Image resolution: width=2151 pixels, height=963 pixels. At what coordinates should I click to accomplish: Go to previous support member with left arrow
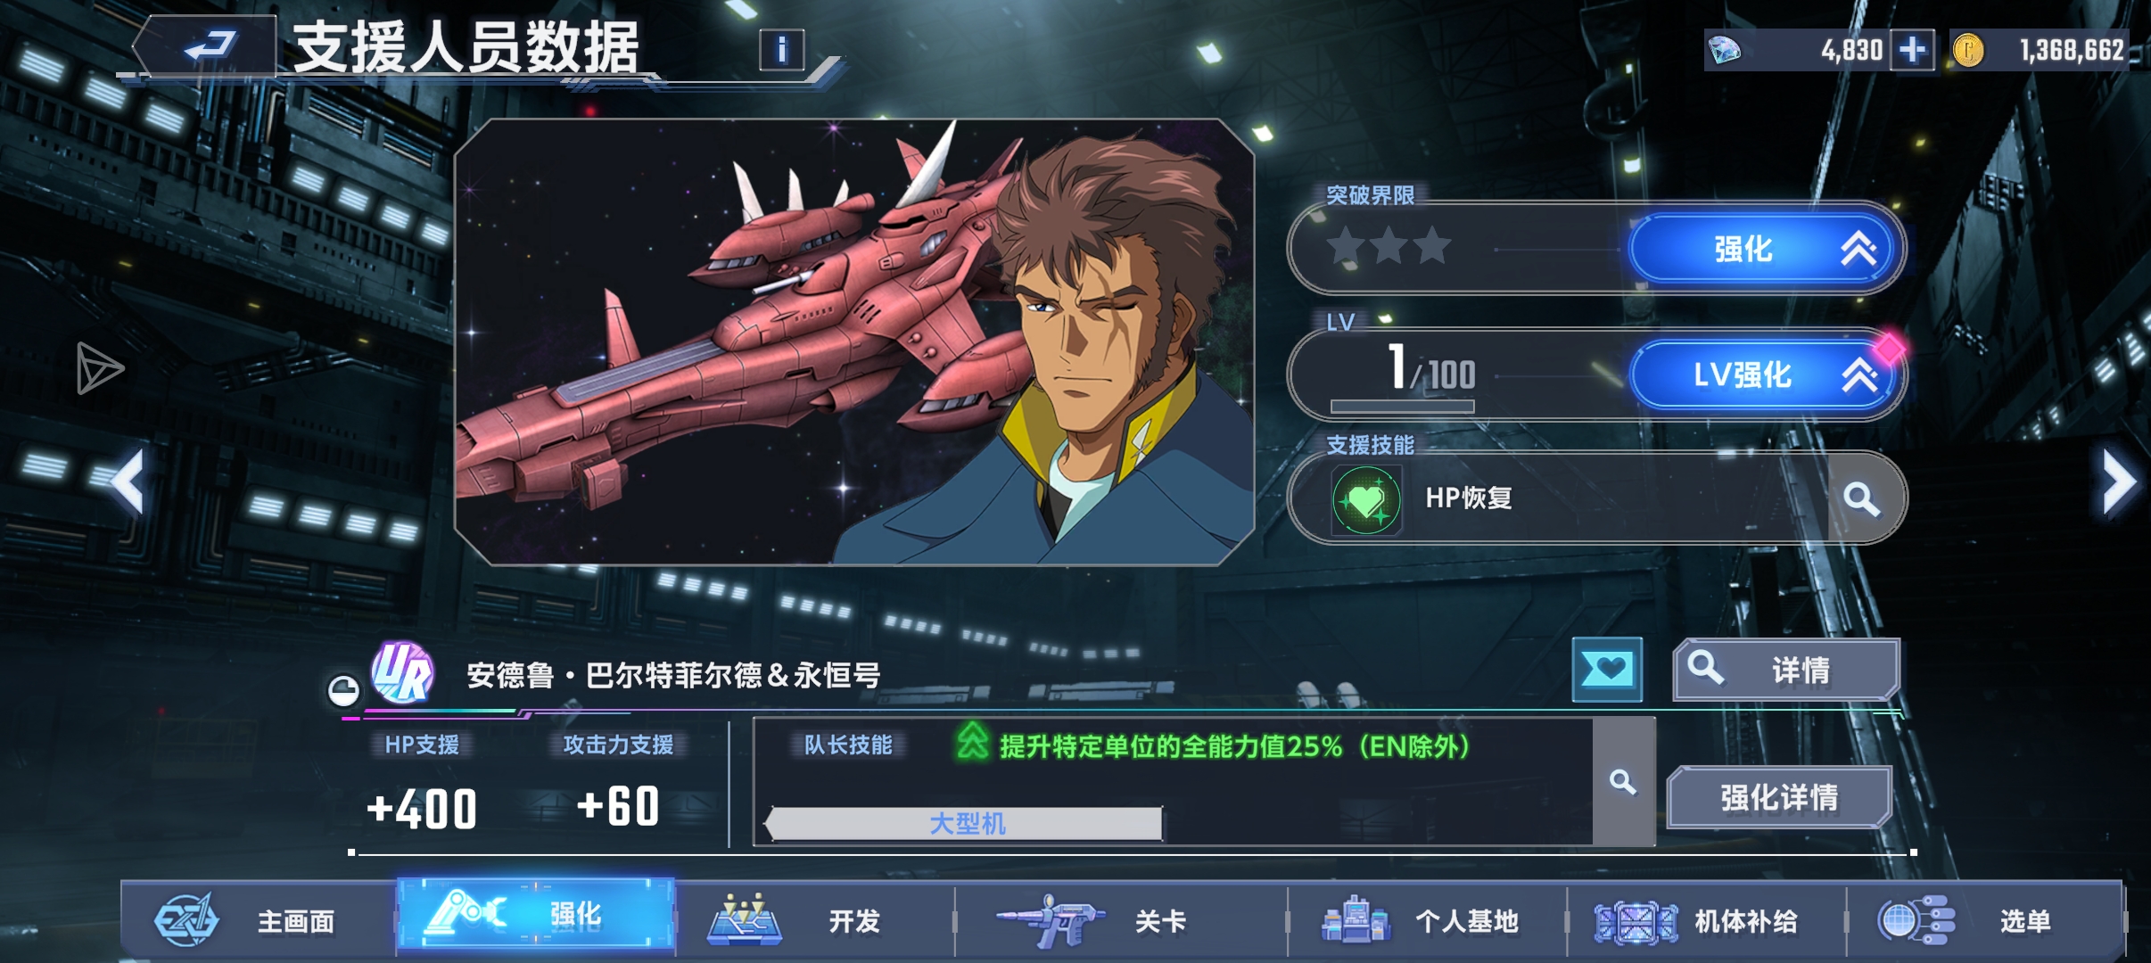click(x=128, y=482)
